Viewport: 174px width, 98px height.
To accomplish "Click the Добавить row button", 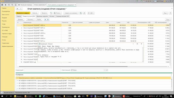I will [20, 20].
